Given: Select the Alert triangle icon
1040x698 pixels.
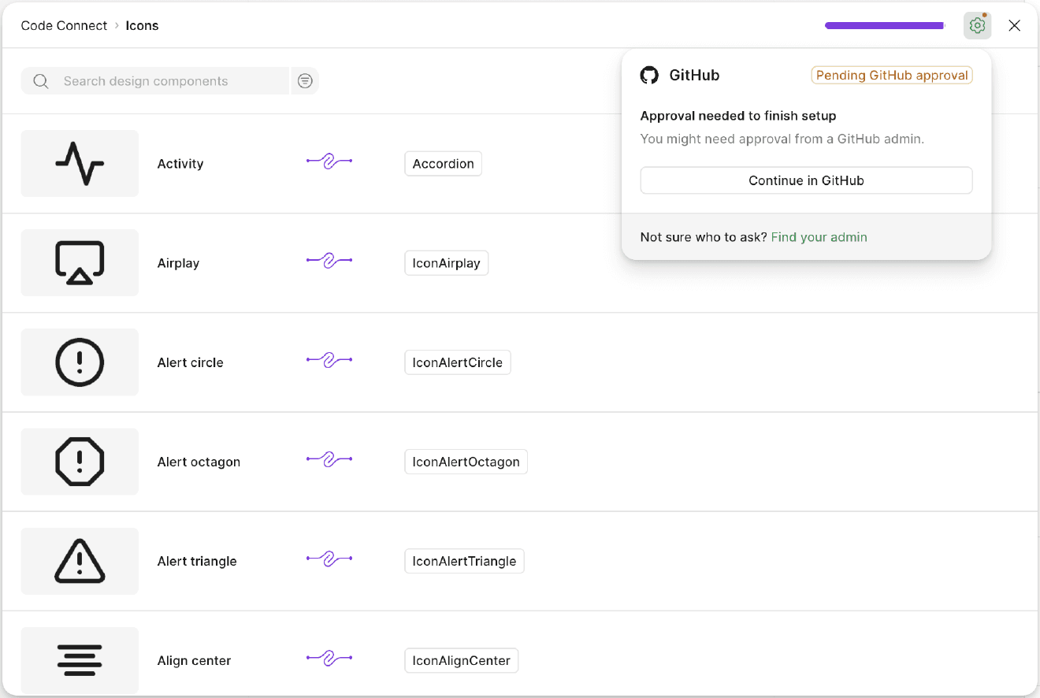Looking at the screenshot, I should [x=79, y=561].
